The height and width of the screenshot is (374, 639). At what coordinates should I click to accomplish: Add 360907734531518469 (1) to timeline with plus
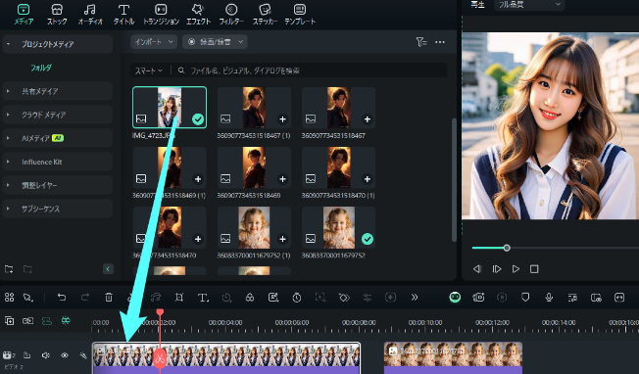[198, 179]
